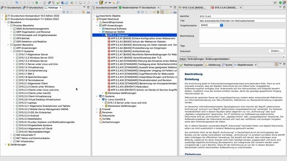Click the pencil icon in main toolbar
Screen dimensions: 287x161
106,3
